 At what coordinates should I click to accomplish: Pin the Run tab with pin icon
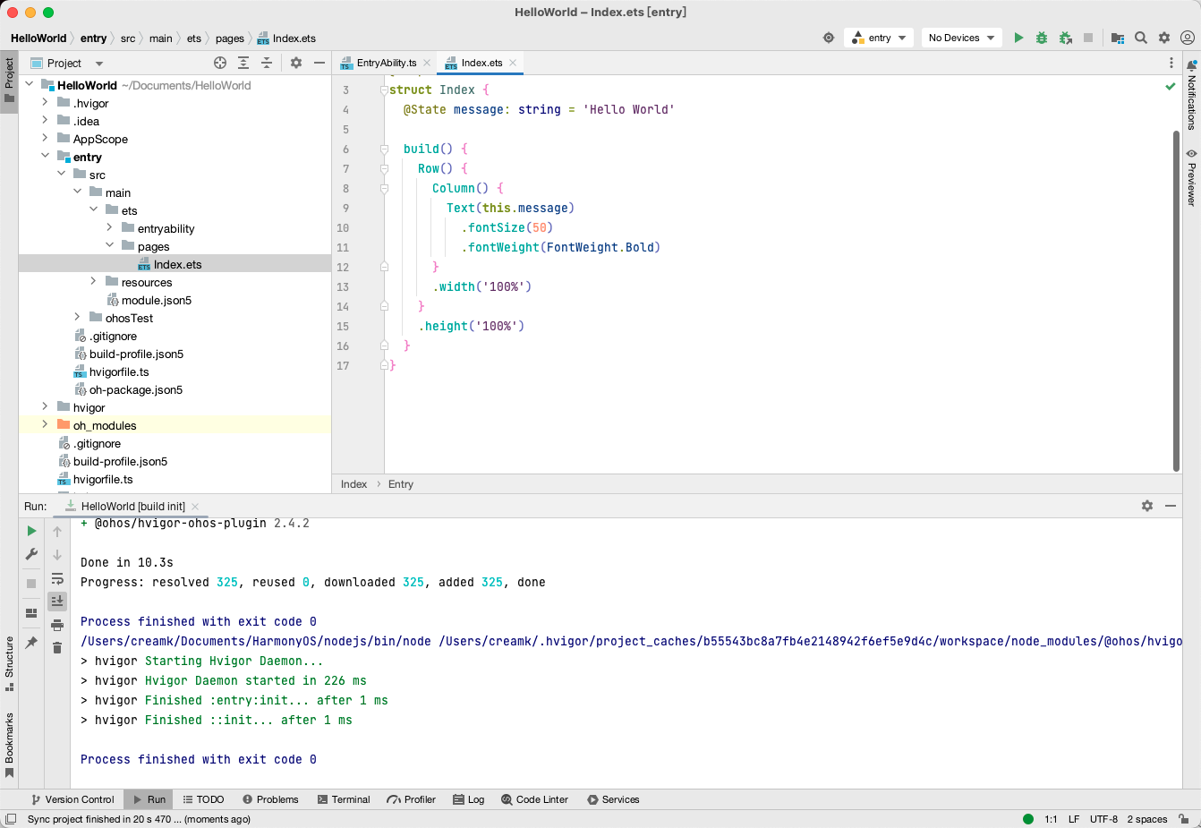click(x=31, y=643)
